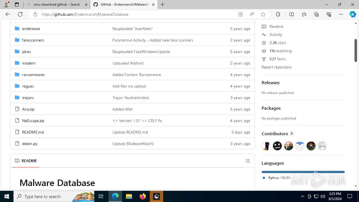The width and height of the screenshot is (359, 202).
Task: Open commit 'Paranormal Activity - Added new fake scanners'
Action: [153, 40]
